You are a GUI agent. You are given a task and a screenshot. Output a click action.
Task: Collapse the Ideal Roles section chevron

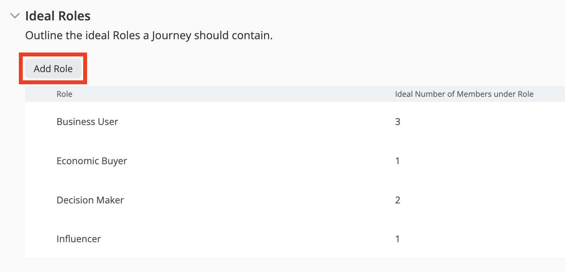[x=15, y=16]
